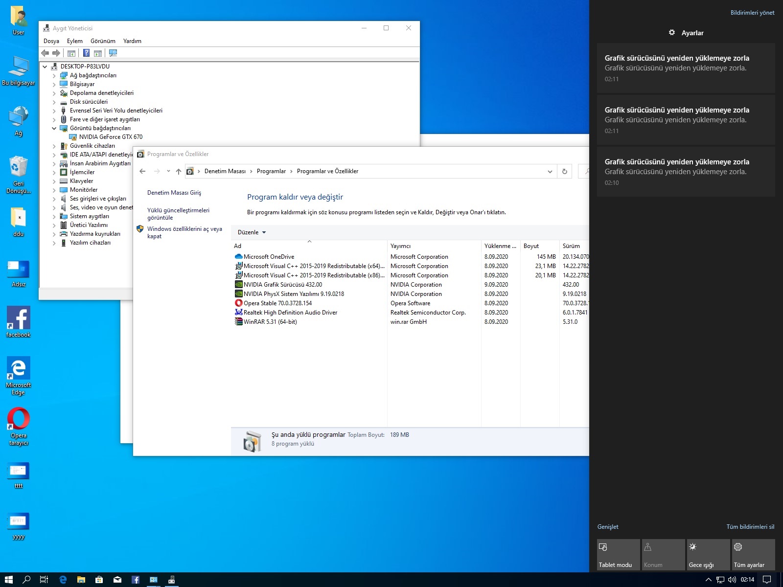Click the refresh button next to address bar
Image resolution: width=783 pixels, height=587 pixels.
pyautogui.click(x=564, y=171)
